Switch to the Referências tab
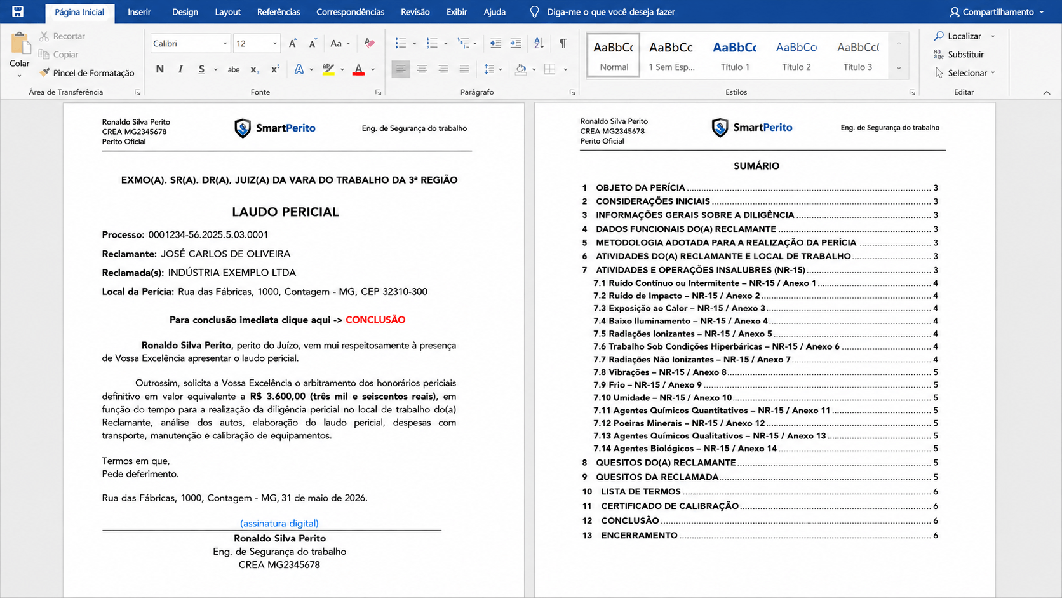Viewport: 1062px width, 598px height. tap(278, 12)
